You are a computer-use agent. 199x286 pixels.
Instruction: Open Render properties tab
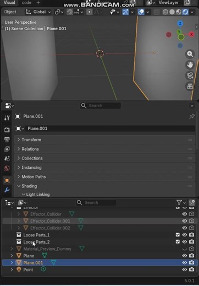(7, 130)
